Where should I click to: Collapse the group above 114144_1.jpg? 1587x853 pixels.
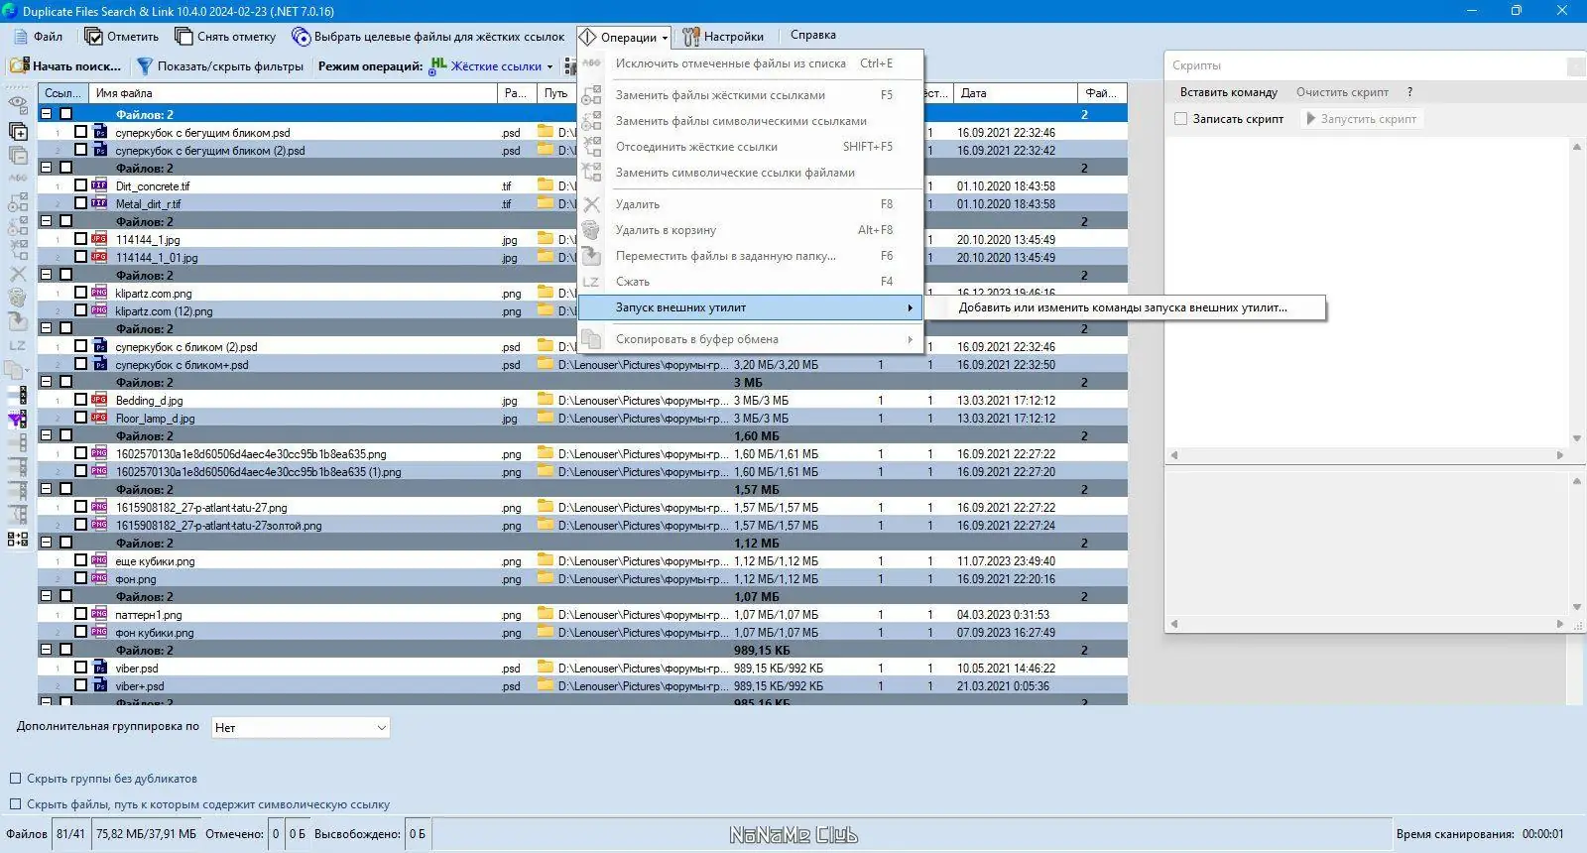[46, 221]
